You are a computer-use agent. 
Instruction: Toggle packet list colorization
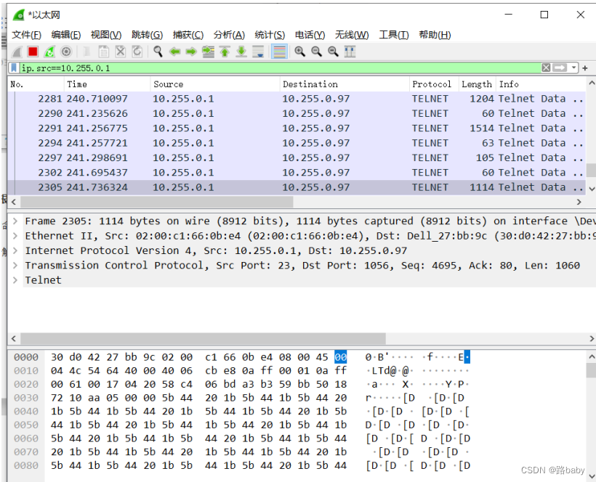point(279,52)
